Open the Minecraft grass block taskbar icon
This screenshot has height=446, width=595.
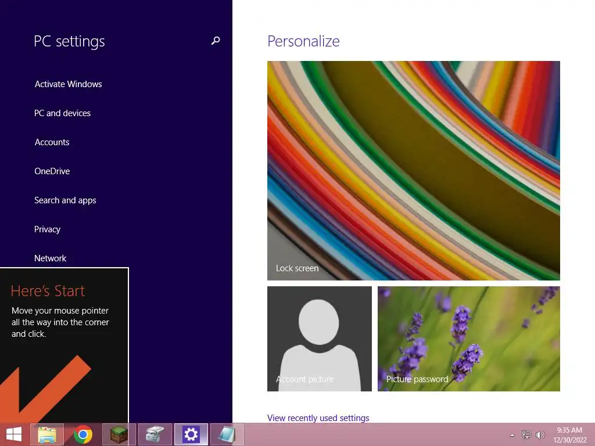click(119, 434)
